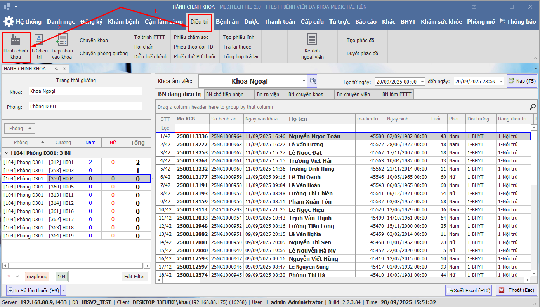Open Kê đơn ngoại viện prescription icon
Screen dimensions: 540x307
tap(312, 40)
